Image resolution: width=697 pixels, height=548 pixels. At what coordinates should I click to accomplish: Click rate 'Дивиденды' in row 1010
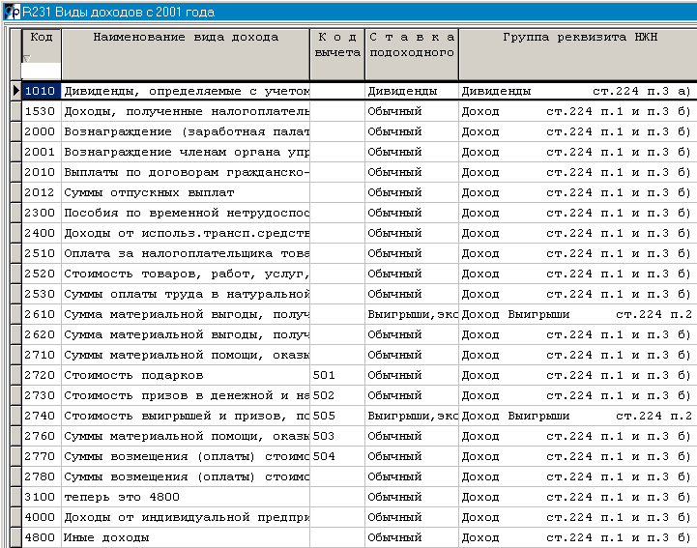pyautogui.click(x=412, y=91)
